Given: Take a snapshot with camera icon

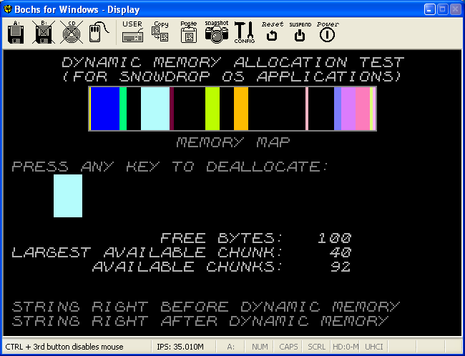Looking at the screenshot, I should pos(217,32).
